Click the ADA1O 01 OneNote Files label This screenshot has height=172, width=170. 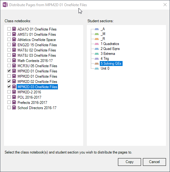pos(37,29)
